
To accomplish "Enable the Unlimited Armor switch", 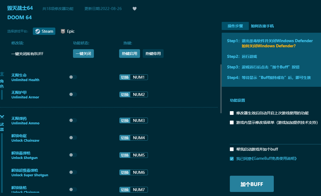I will [73, 94].
